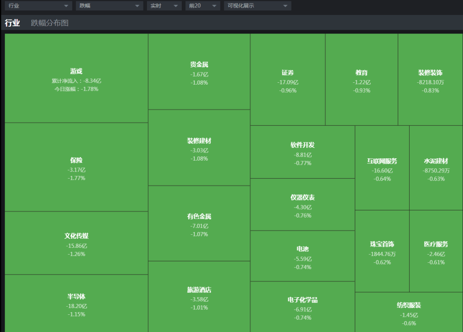Open the 行业 category dropdown

point(38,5)
